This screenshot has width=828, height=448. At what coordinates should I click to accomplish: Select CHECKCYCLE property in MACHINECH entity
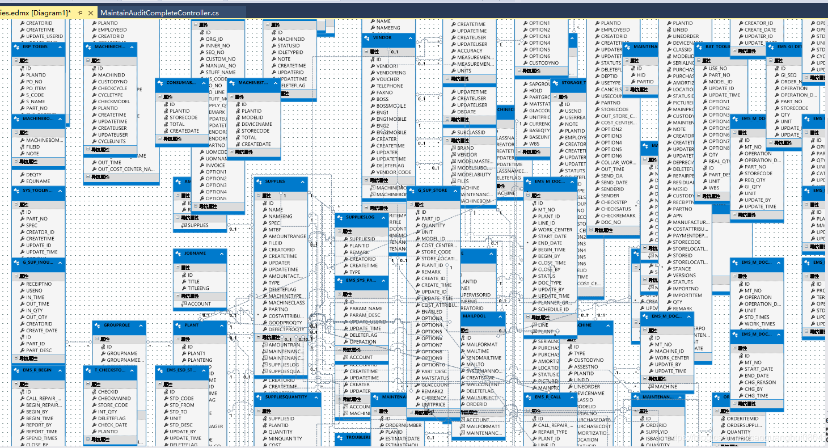[x=112, y=88]
